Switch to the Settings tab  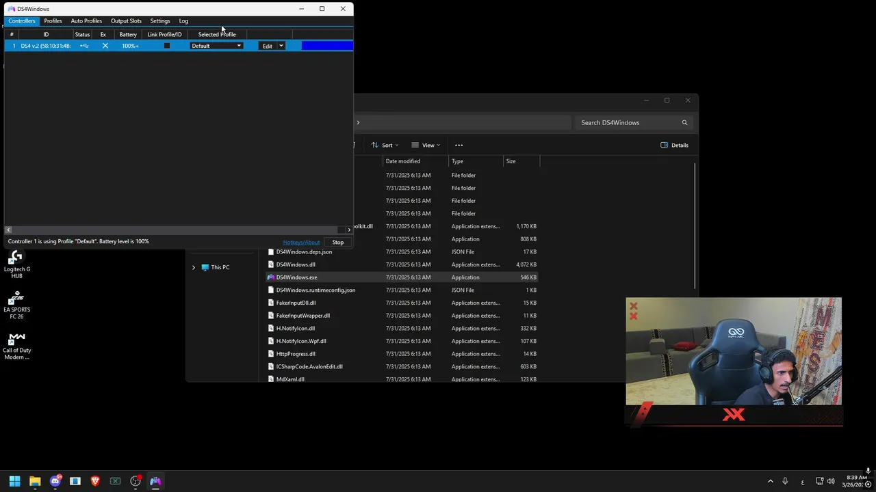coord(160,20)
